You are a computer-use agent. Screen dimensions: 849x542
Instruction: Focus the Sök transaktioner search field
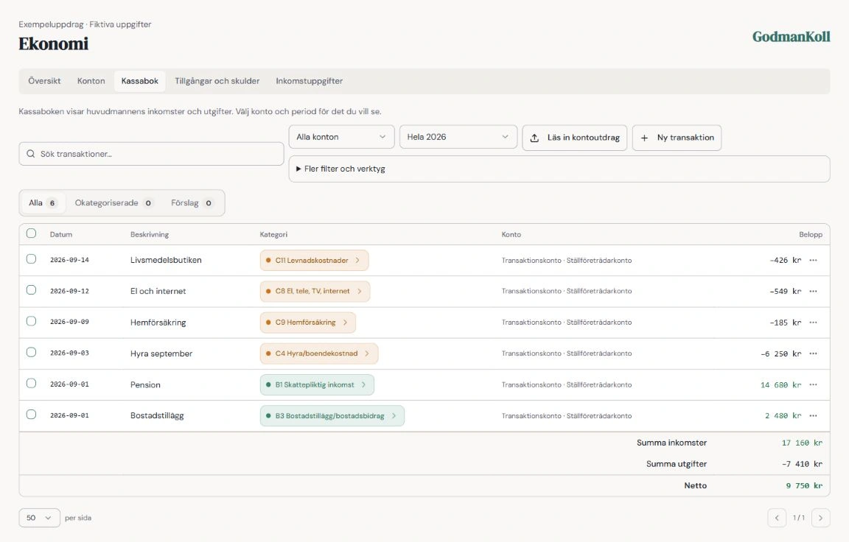(152, 154)
